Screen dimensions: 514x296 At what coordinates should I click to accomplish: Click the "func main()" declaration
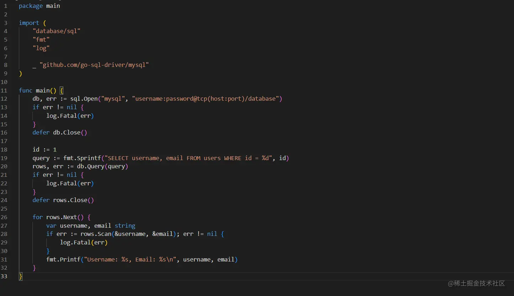tap(38, 90)
